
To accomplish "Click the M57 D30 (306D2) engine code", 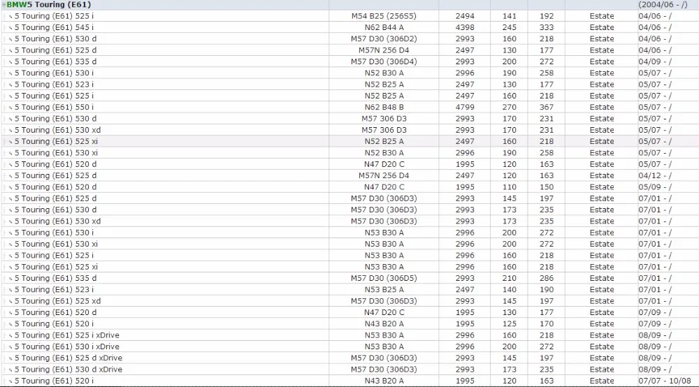I will (384, 38).
